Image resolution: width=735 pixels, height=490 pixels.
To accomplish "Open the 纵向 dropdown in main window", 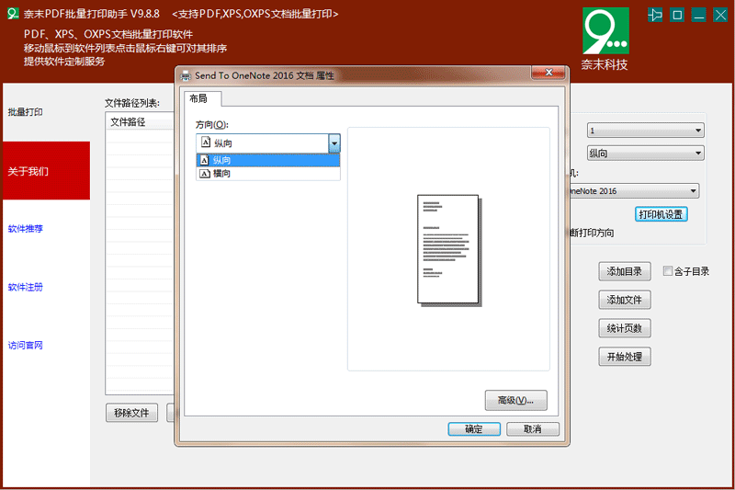I will pos(646,154).
